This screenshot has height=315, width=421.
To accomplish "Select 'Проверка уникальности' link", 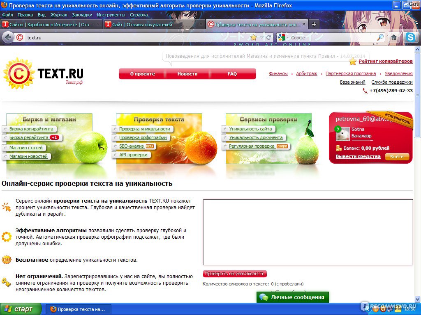I will (x=144, y=129).
